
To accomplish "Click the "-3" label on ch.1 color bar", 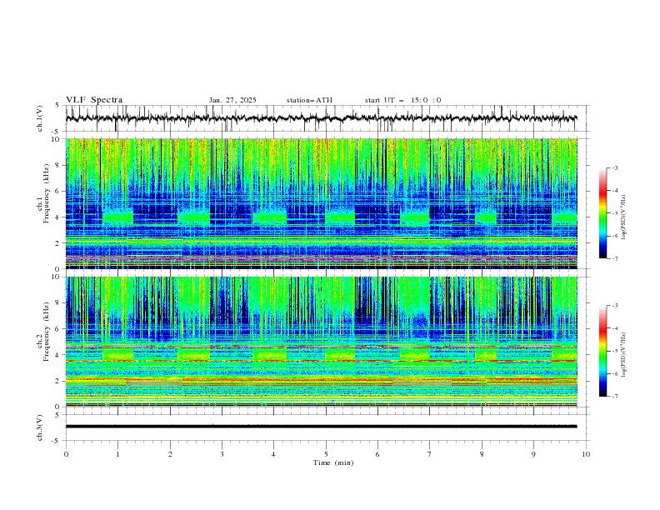I will pyautogui.click(x=615, y=167).
